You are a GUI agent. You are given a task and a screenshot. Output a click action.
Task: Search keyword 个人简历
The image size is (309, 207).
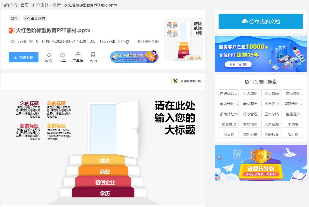pos(250,93)
